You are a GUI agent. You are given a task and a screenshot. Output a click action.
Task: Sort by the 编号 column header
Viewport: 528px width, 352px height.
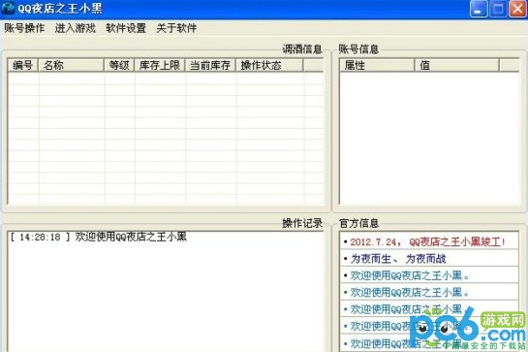point(23,65)
